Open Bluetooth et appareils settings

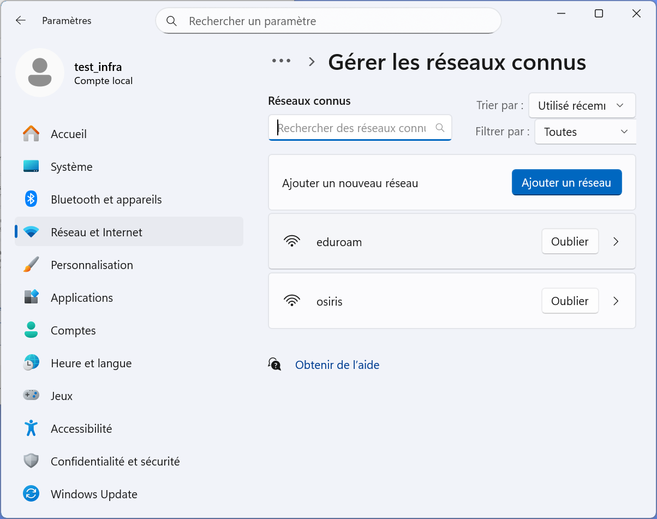106,200
